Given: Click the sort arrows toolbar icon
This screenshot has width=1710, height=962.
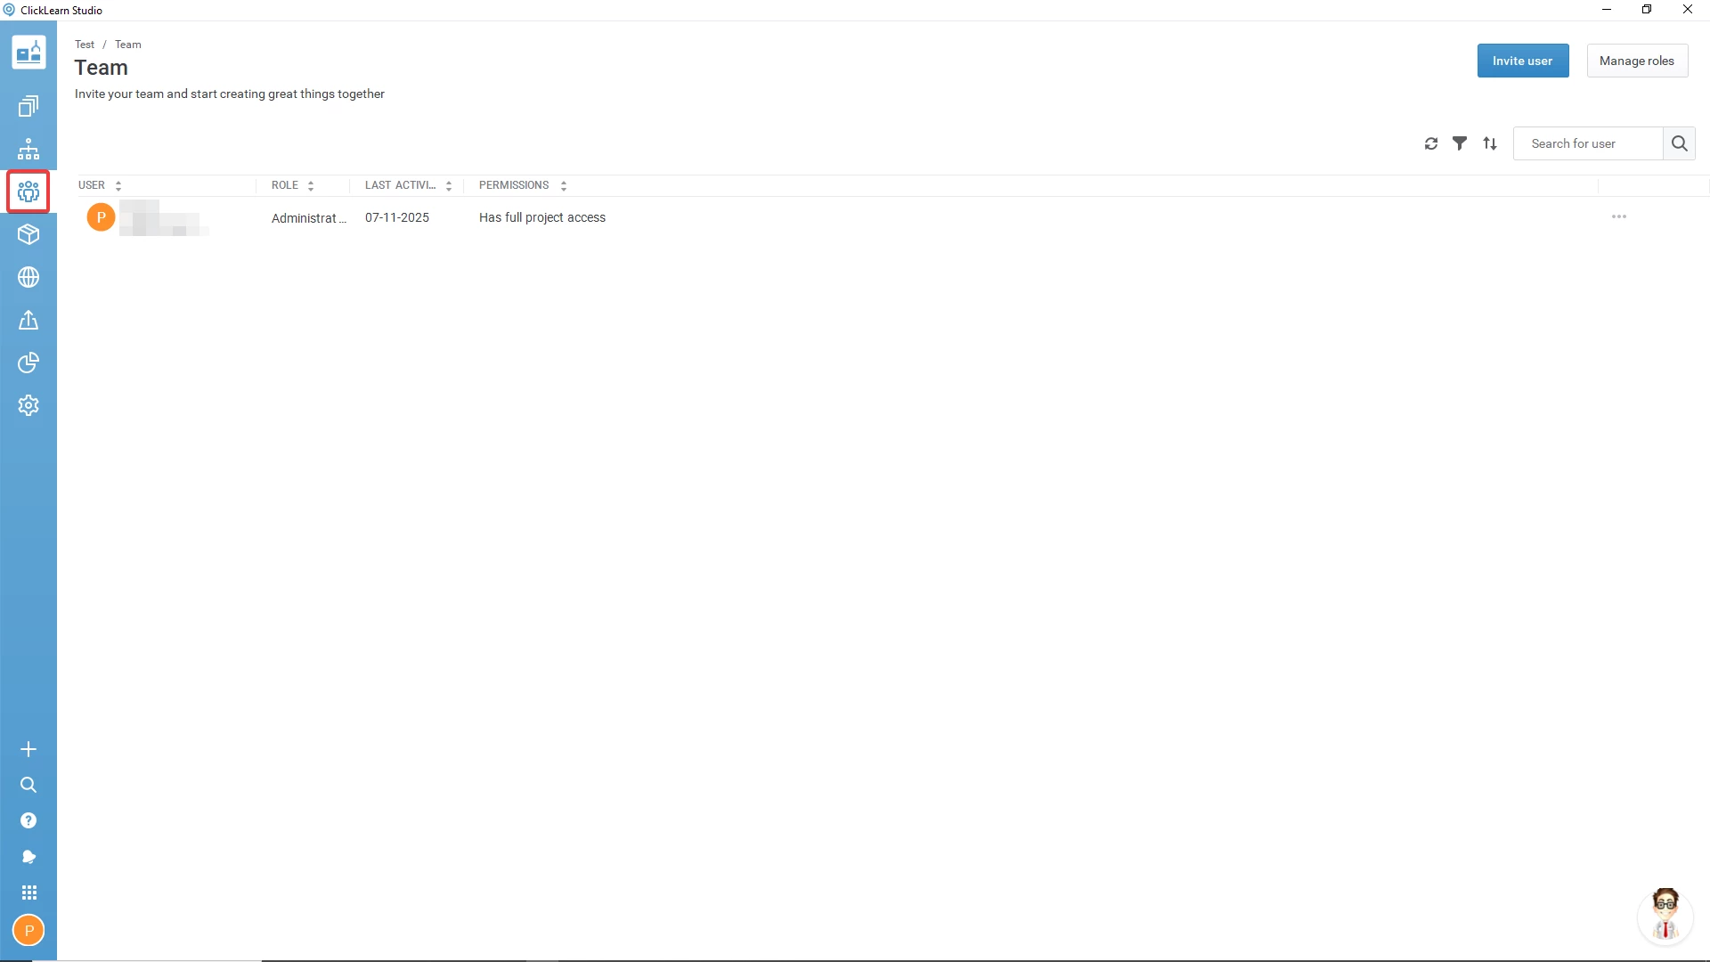Looking at the screenshot, I should [1490, 143].
